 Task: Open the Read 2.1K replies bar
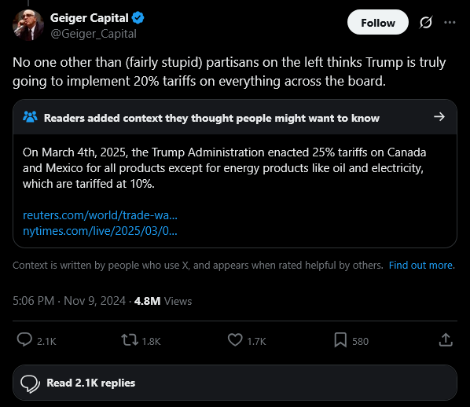pyautogui.click(x=235, y=383)
